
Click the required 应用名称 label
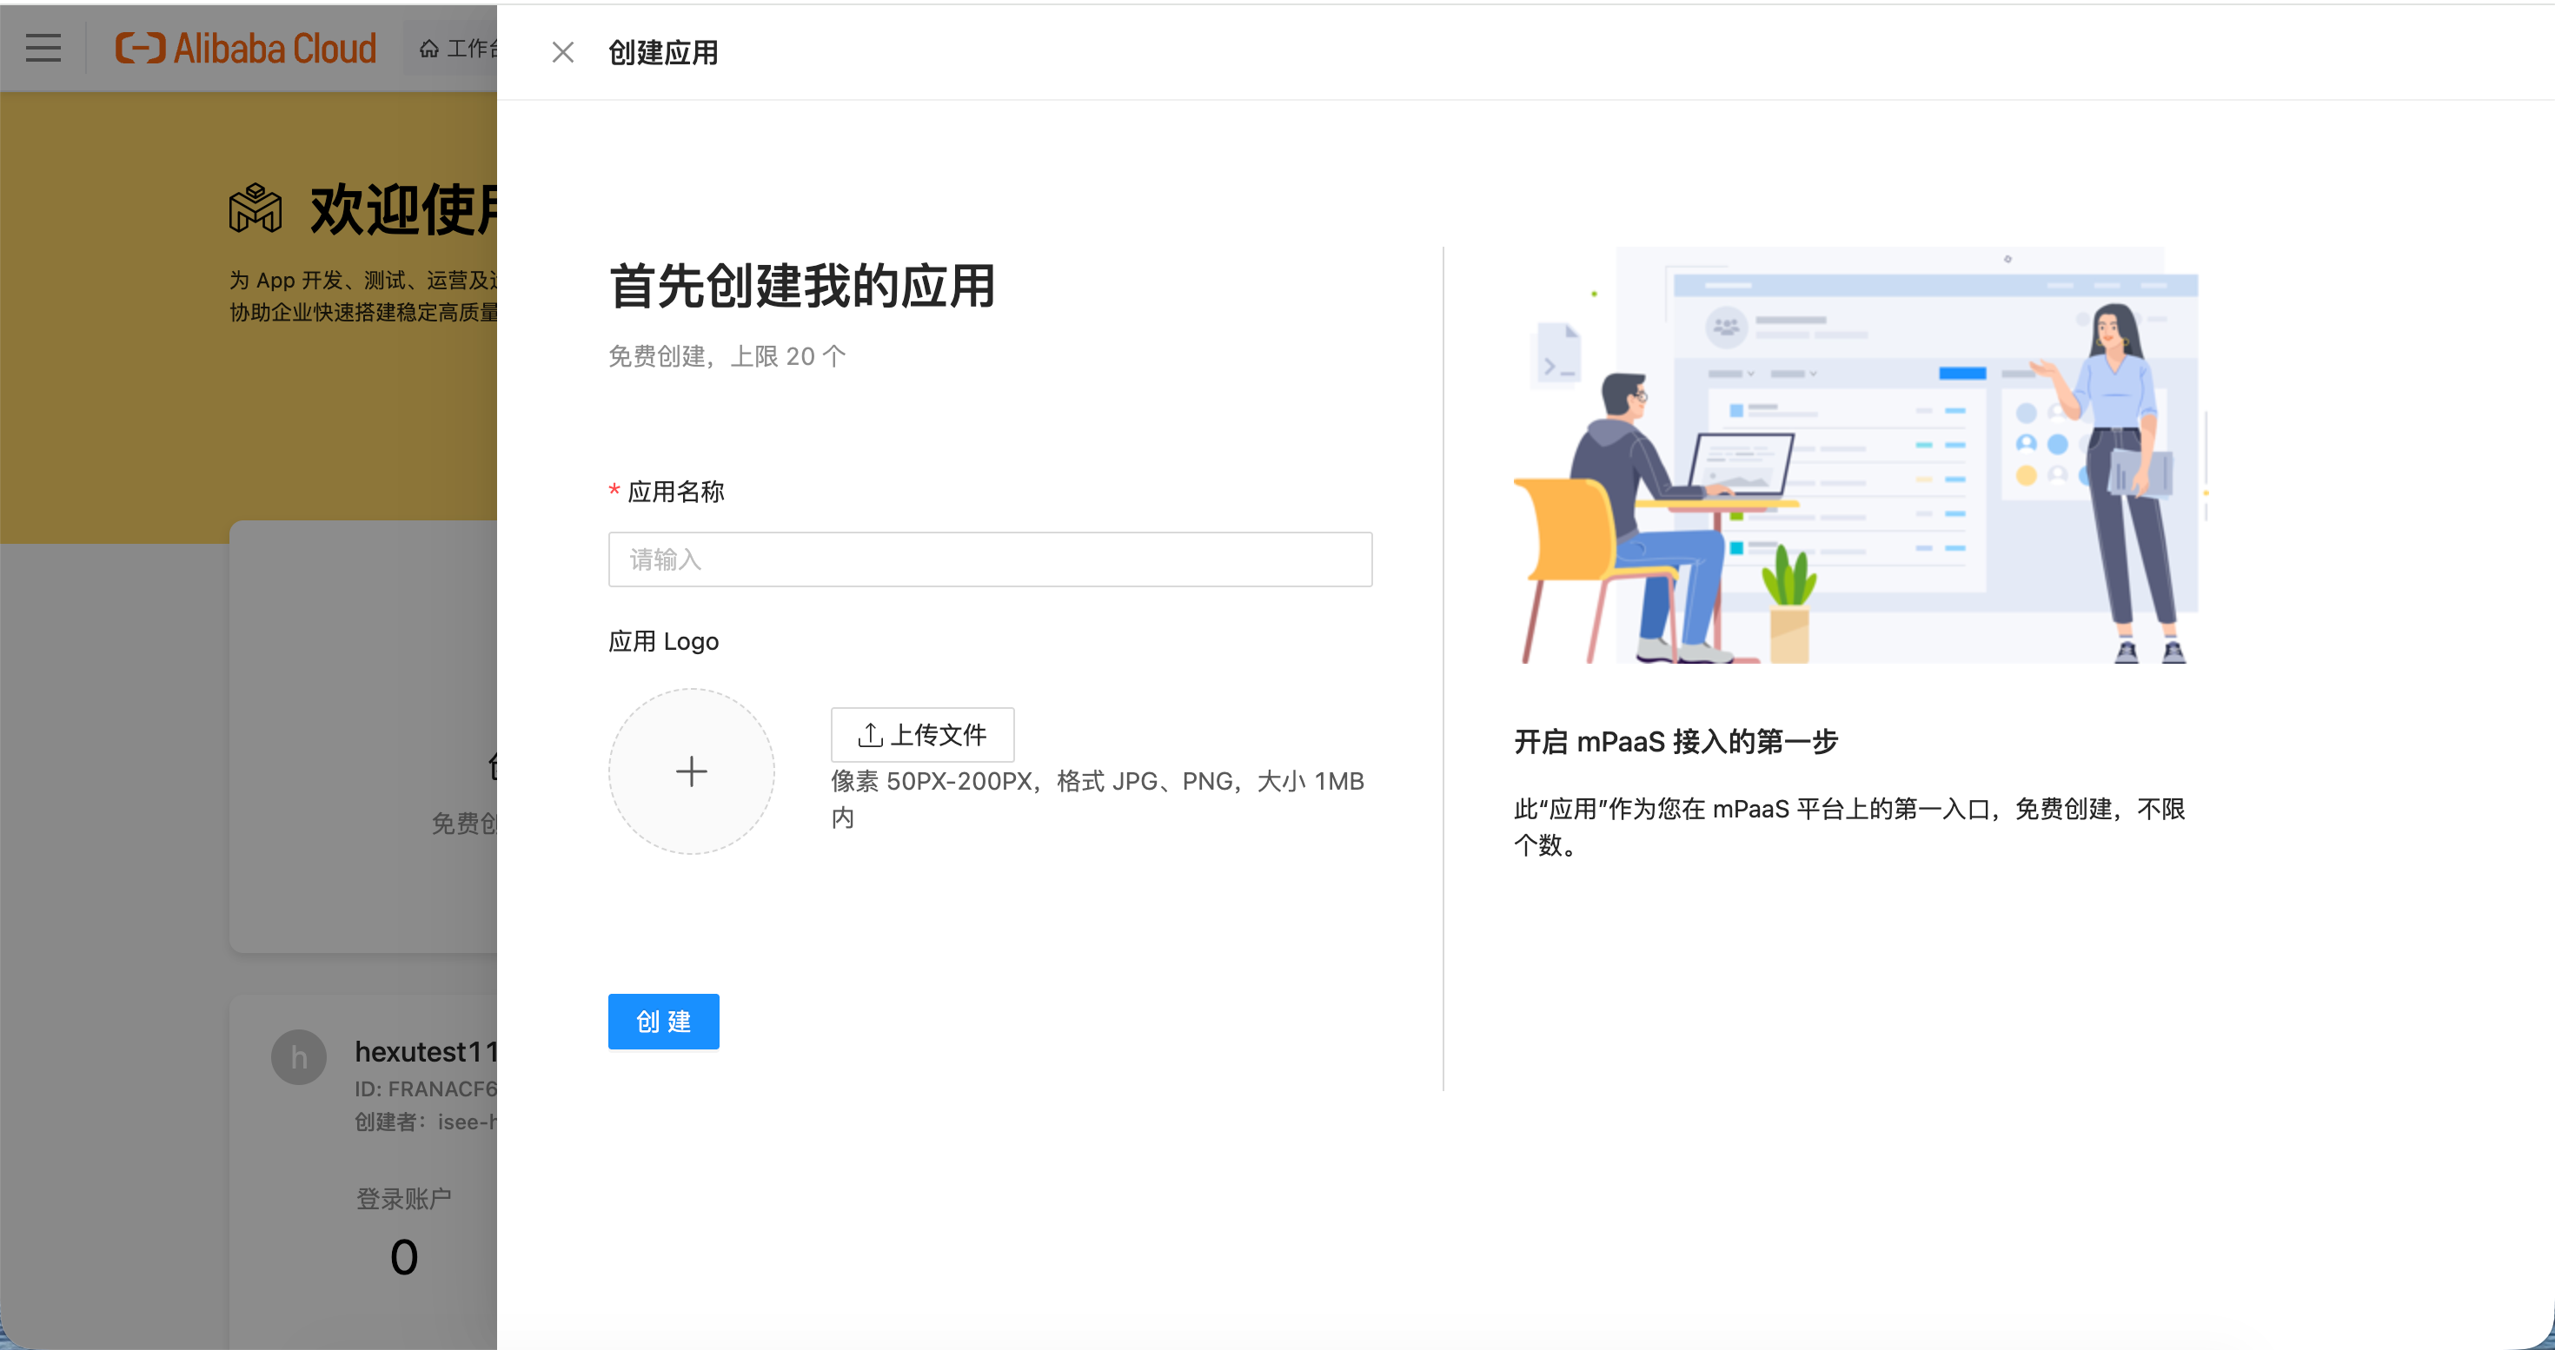(x=674, y=492)
